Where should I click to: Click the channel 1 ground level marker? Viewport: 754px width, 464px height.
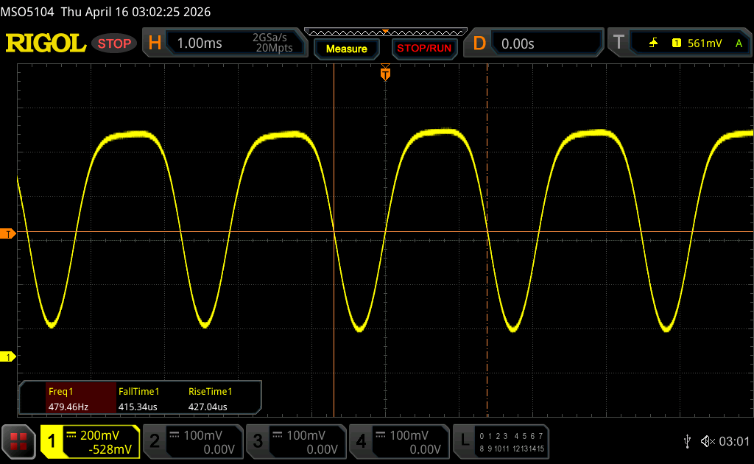9,357
